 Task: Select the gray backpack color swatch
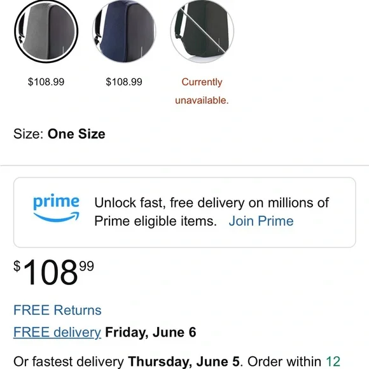tap(46, 31)
